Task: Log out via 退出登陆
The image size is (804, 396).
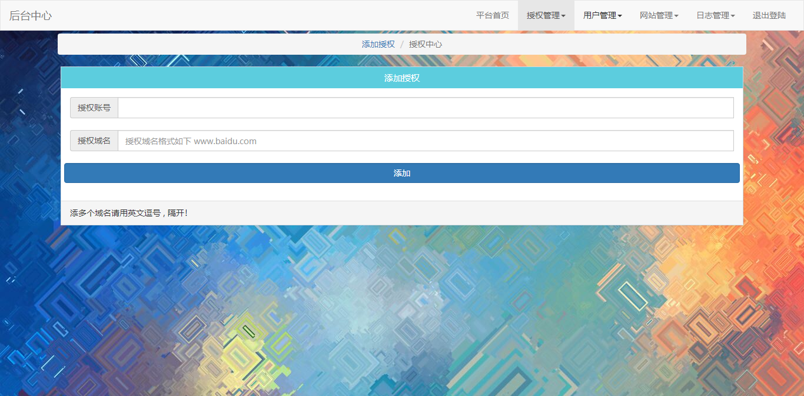Action: (x=769, y=15)
